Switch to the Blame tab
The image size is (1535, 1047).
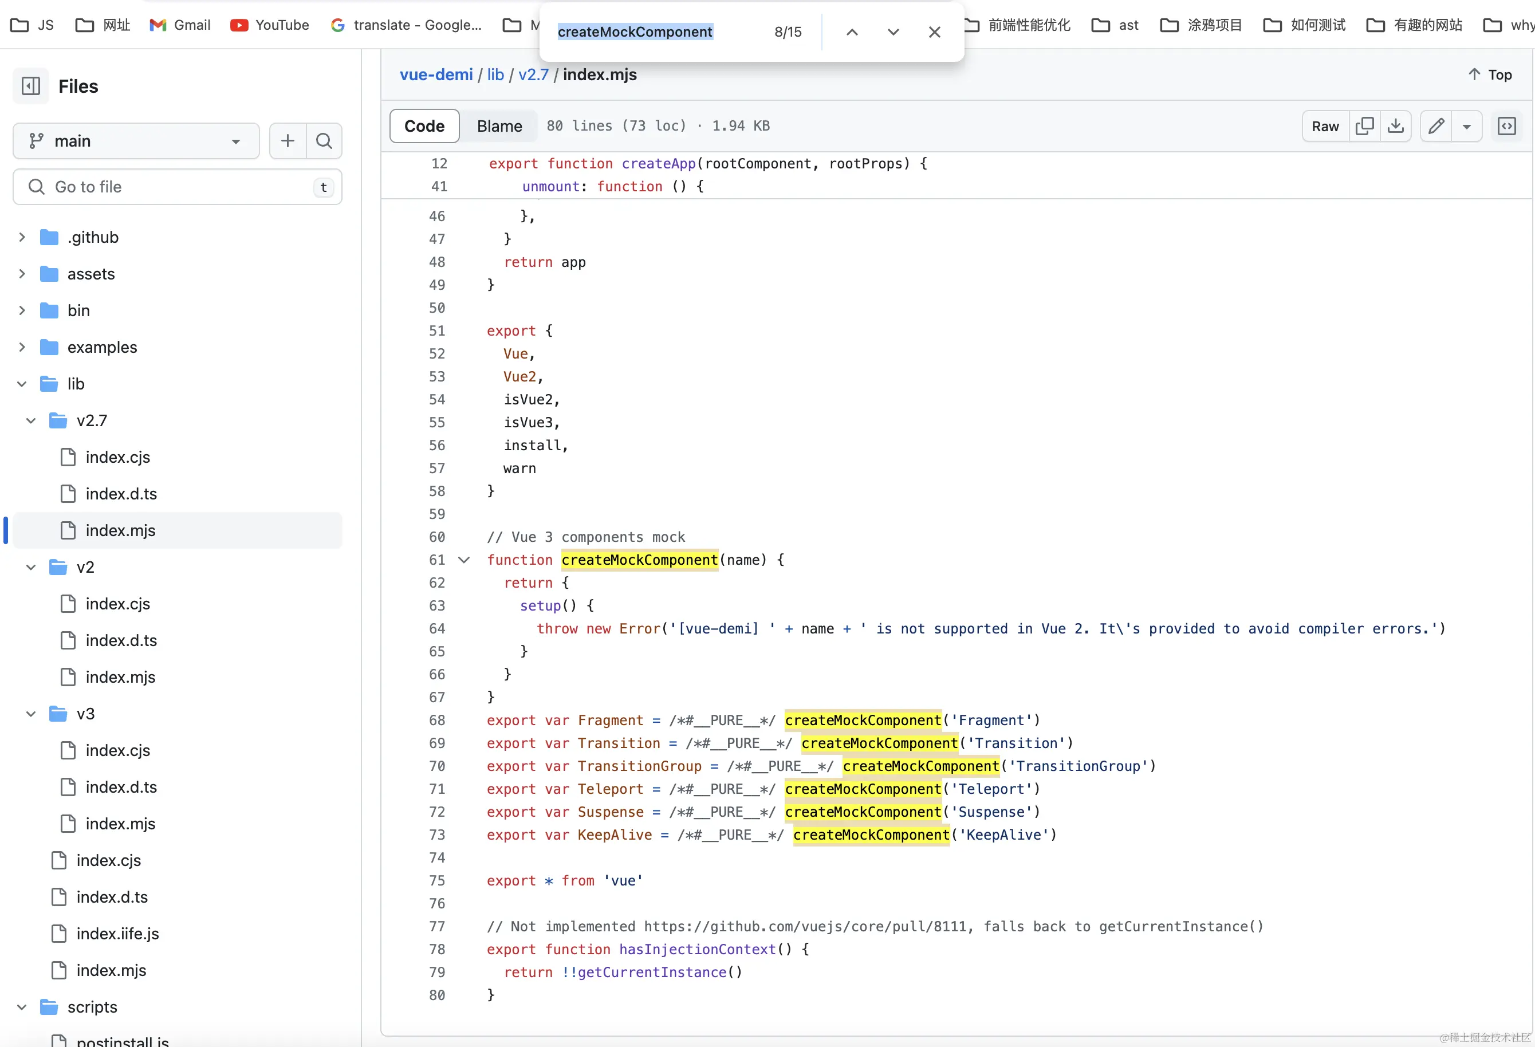(x=499, y=126)
